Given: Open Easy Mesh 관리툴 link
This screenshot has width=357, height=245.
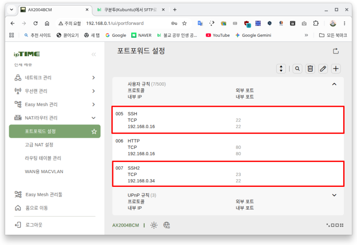Looking at the screenshot, I should click(x=38, y=194).
